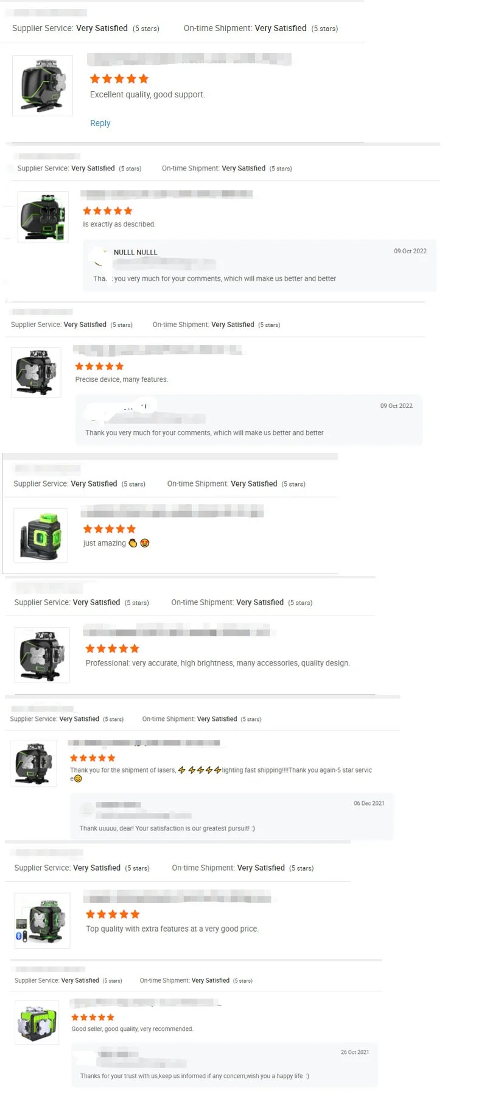Open product thumbnail beside 'Top quality with extra features'

click(43, 921)
